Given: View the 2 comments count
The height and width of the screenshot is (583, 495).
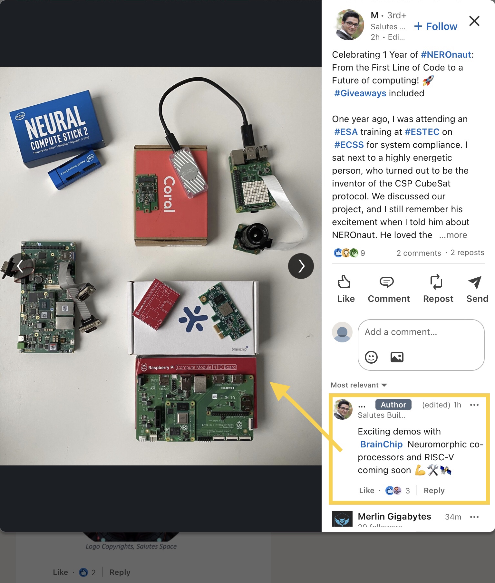Looking at the screenshot, I should click(x=419, y=253).
